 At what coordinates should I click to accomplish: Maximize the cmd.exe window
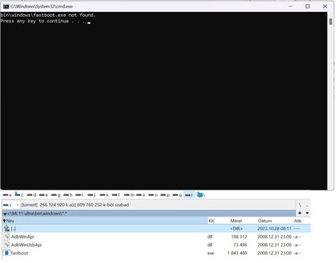pyautogui.click(x=308, y=6)
